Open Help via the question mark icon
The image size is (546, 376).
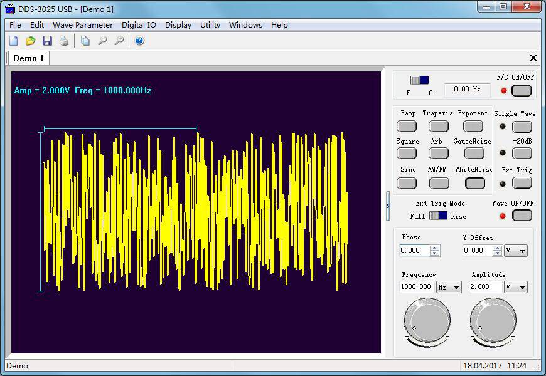point(139,40)
